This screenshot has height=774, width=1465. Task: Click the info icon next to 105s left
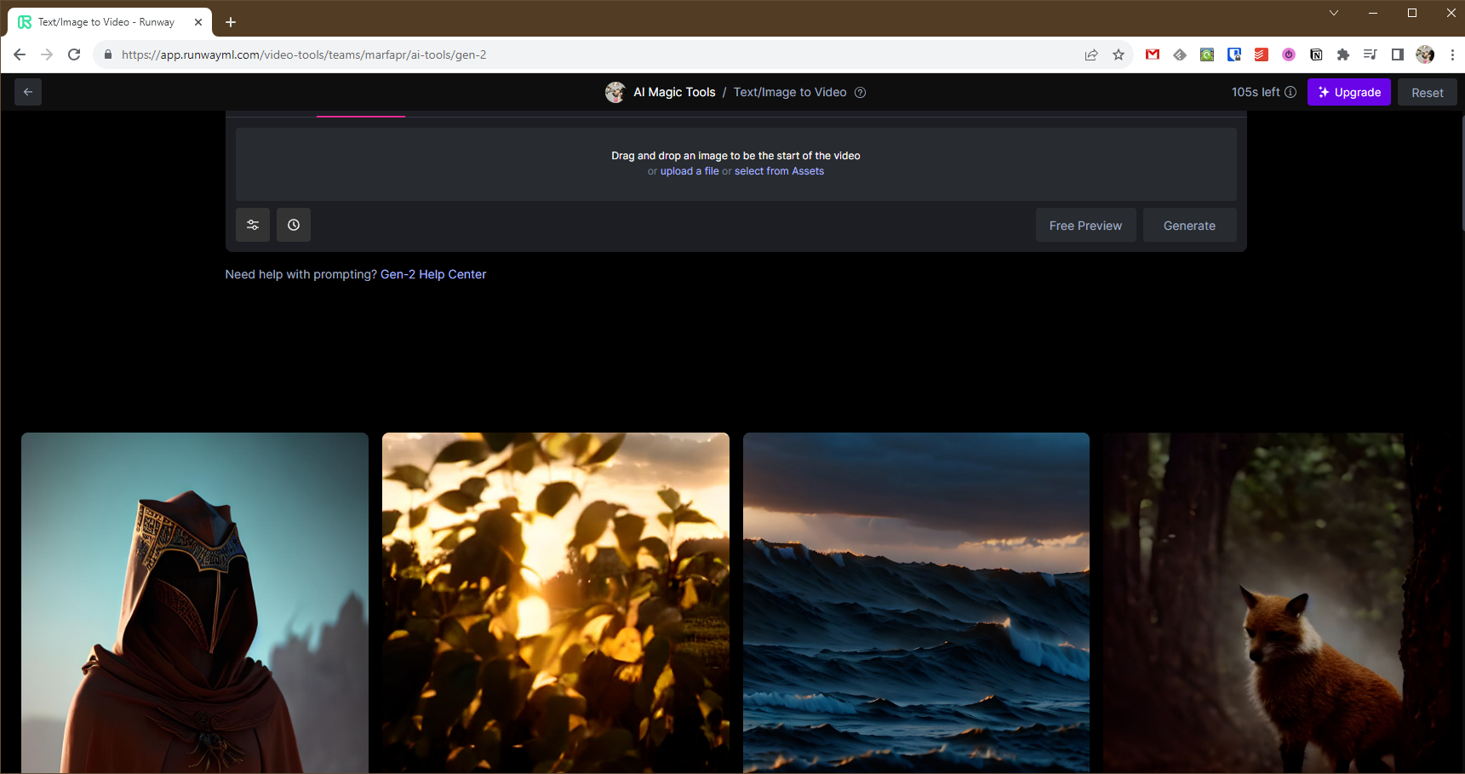tap(1290, 92)
